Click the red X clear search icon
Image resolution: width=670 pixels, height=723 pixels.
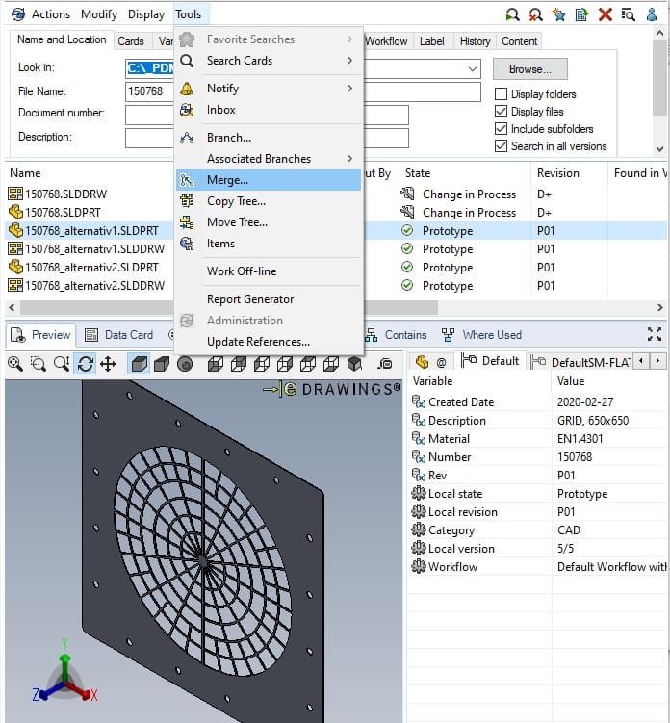pos(606,14)
